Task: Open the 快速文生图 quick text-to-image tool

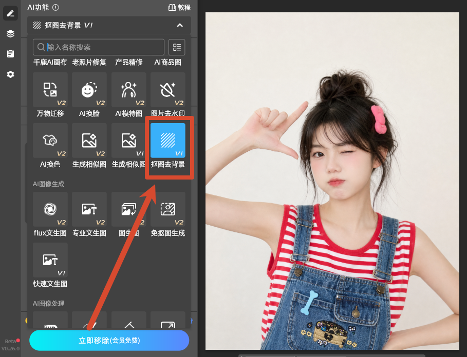Action: coord(50,260)
